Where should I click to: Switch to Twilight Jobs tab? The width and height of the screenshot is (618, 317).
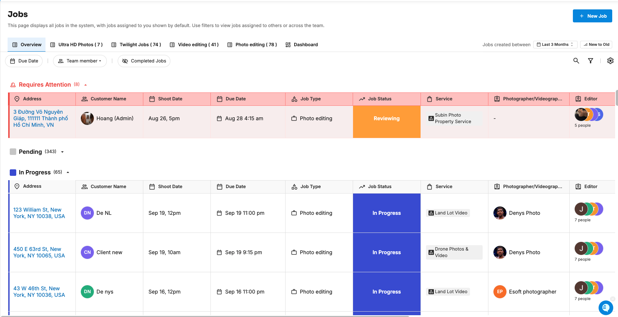(x=136, y=45)
